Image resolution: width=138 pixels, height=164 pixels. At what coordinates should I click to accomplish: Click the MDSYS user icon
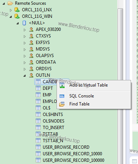(x=31, y=49)
